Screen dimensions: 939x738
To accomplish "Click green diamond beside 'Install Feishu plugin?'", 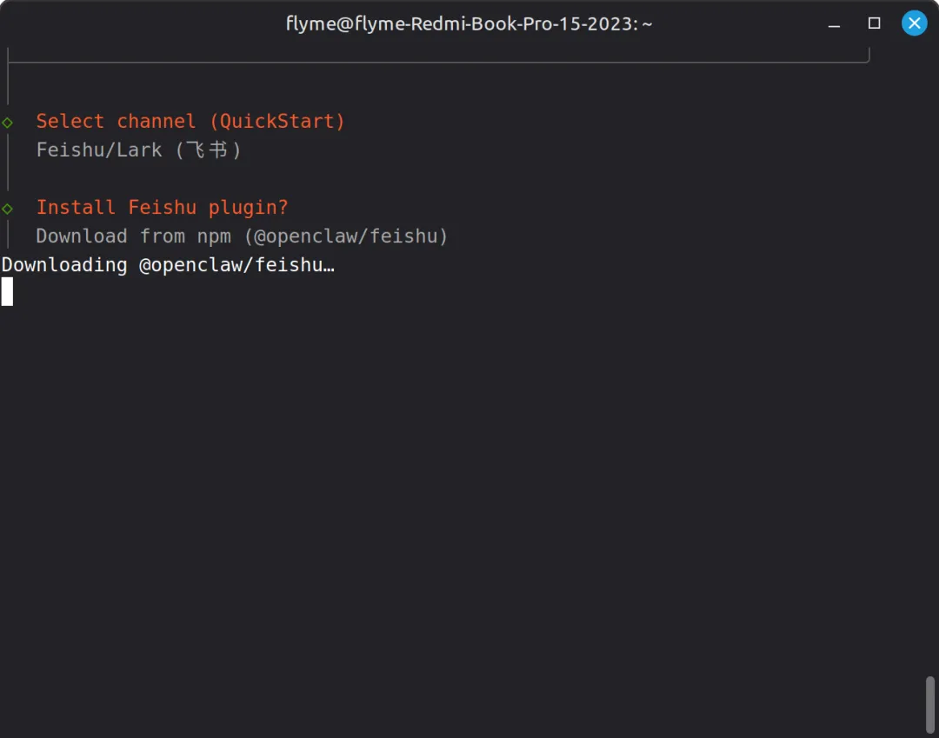I will pos(7,209).
